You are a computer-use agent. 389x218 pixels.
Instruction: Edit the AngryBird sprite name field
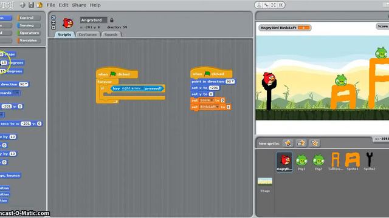[94, 20]
